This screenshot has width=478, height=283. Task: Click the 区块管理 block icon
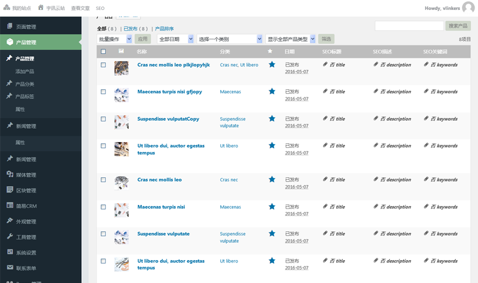tap(10, 190)
